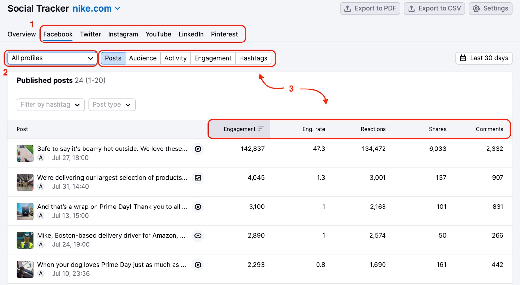Click the 134,472 reactions value
The image size is (520, 285).
(374, 149)
